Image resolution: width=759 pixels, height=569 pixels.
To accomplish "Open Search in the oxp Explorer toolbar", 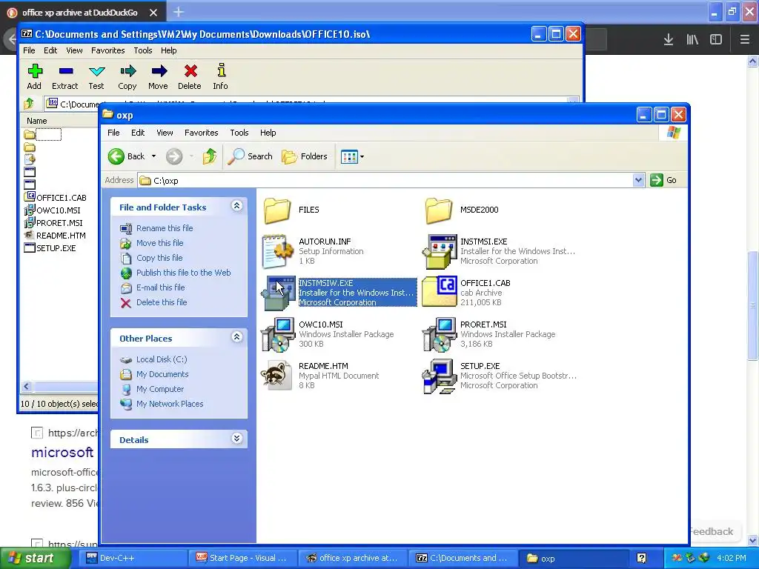I will (x=250, y=156).
